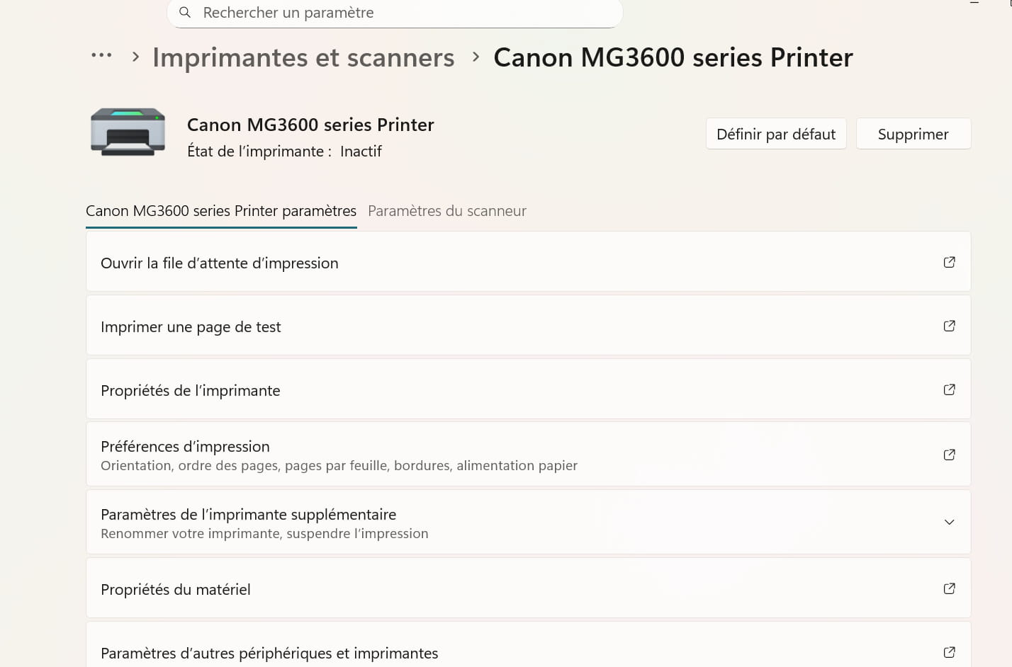
Task: Click the Canon printer device icon
Action: point(128,132)
